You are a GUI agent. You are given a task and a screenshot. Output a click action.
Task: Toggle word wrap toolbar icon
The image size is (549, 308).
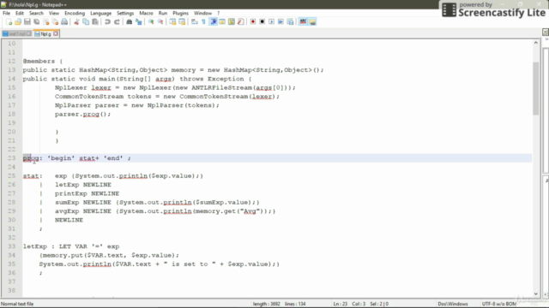coord(195,22)
